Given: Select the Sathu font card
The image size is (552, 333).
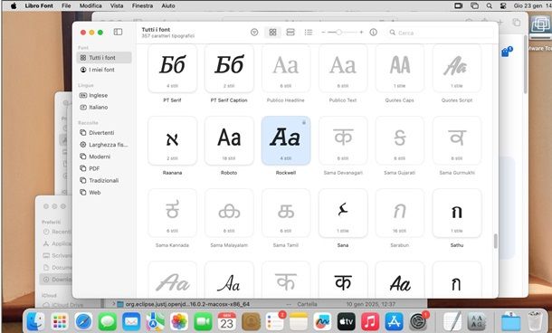Looking at the screenshot, I should tap(457, 214).
